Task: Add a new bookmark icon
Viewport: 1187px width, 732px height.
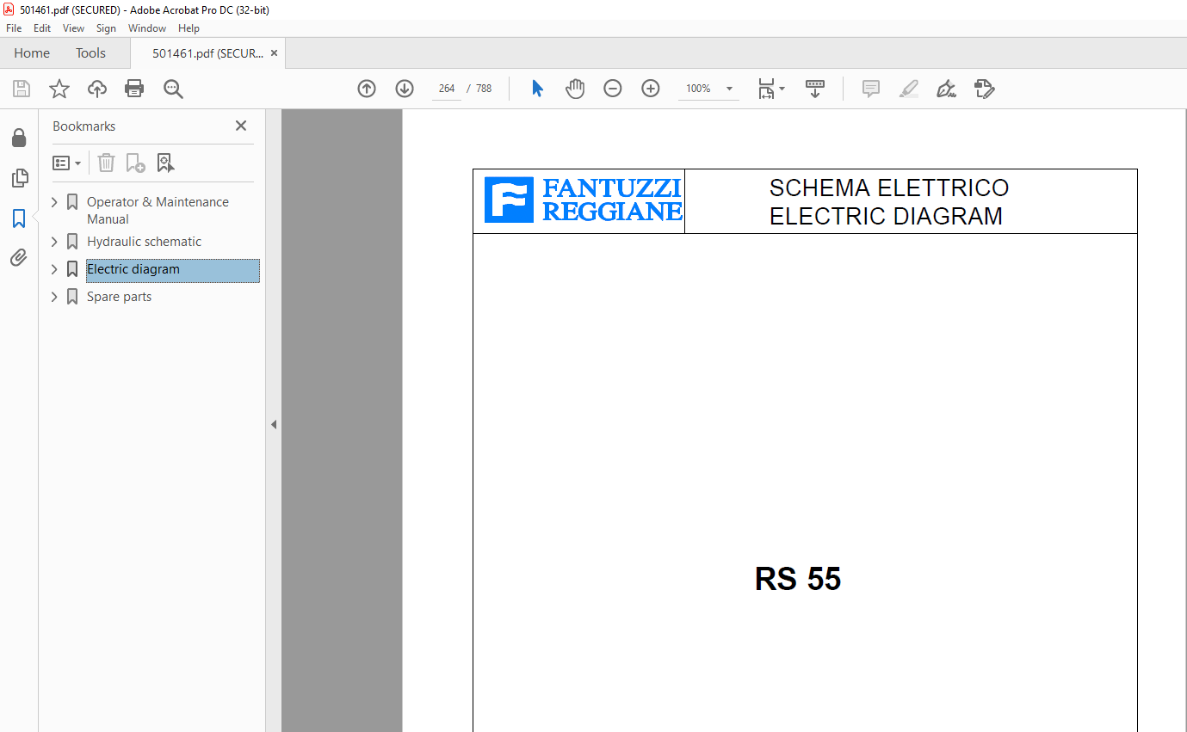Action: (x=135, y=163)
